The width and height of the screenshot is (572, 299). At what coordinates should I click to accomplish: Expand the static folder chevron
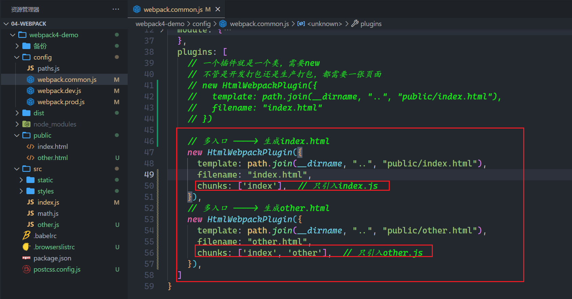tap(21, 180)
